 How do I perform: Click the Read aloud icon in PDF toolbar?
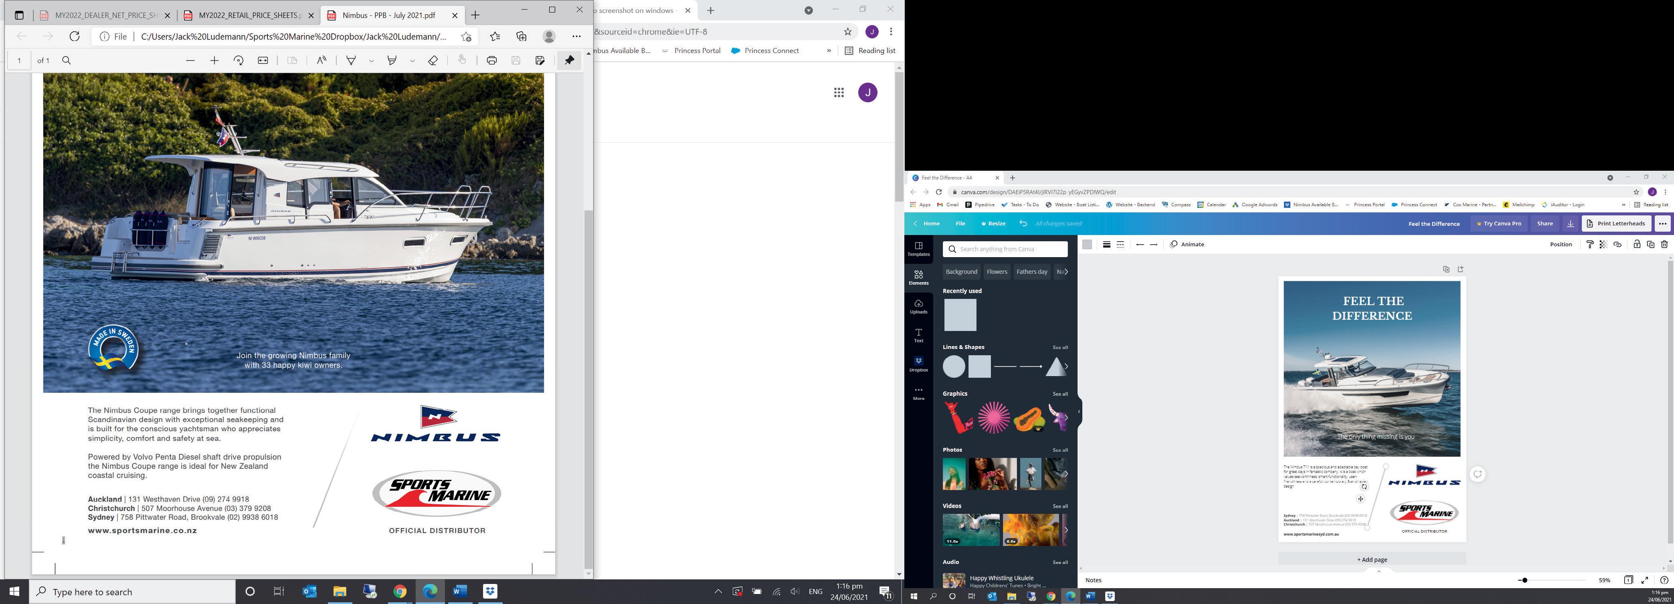tap(321, 61)
